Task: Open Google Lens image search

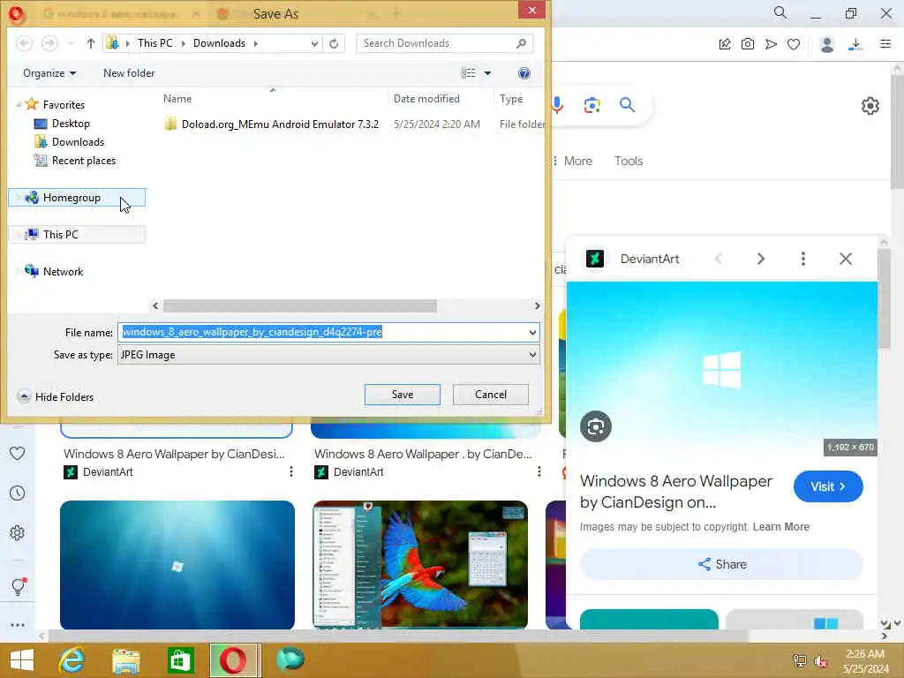Action: pos(592,105)
